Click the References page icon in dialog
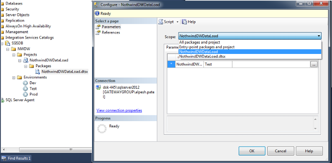This screenshot has height=163, width=332. tap(98, 33)
